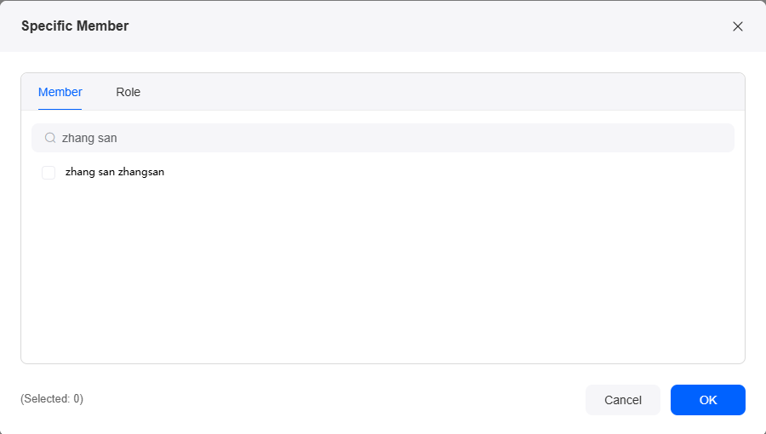Click the Cancel button
The width and height of the screenshot is (766, 434).
click(x=623, y=400)
